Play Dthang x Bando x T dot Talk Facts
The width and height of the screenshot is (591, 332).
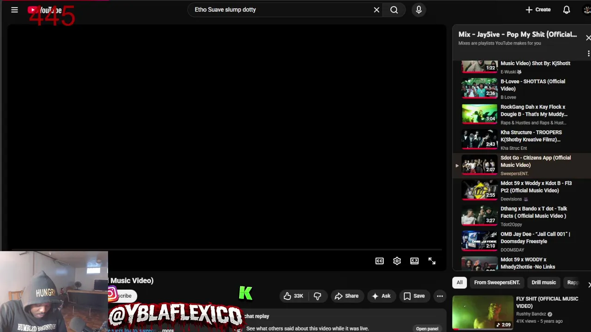coord(522,216)
